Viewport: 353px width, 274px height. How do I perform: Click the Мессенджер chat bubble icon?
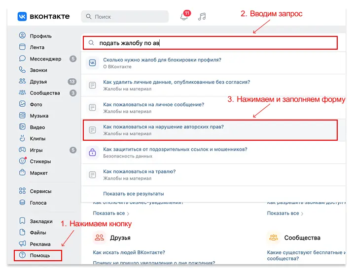pos(22,59)
